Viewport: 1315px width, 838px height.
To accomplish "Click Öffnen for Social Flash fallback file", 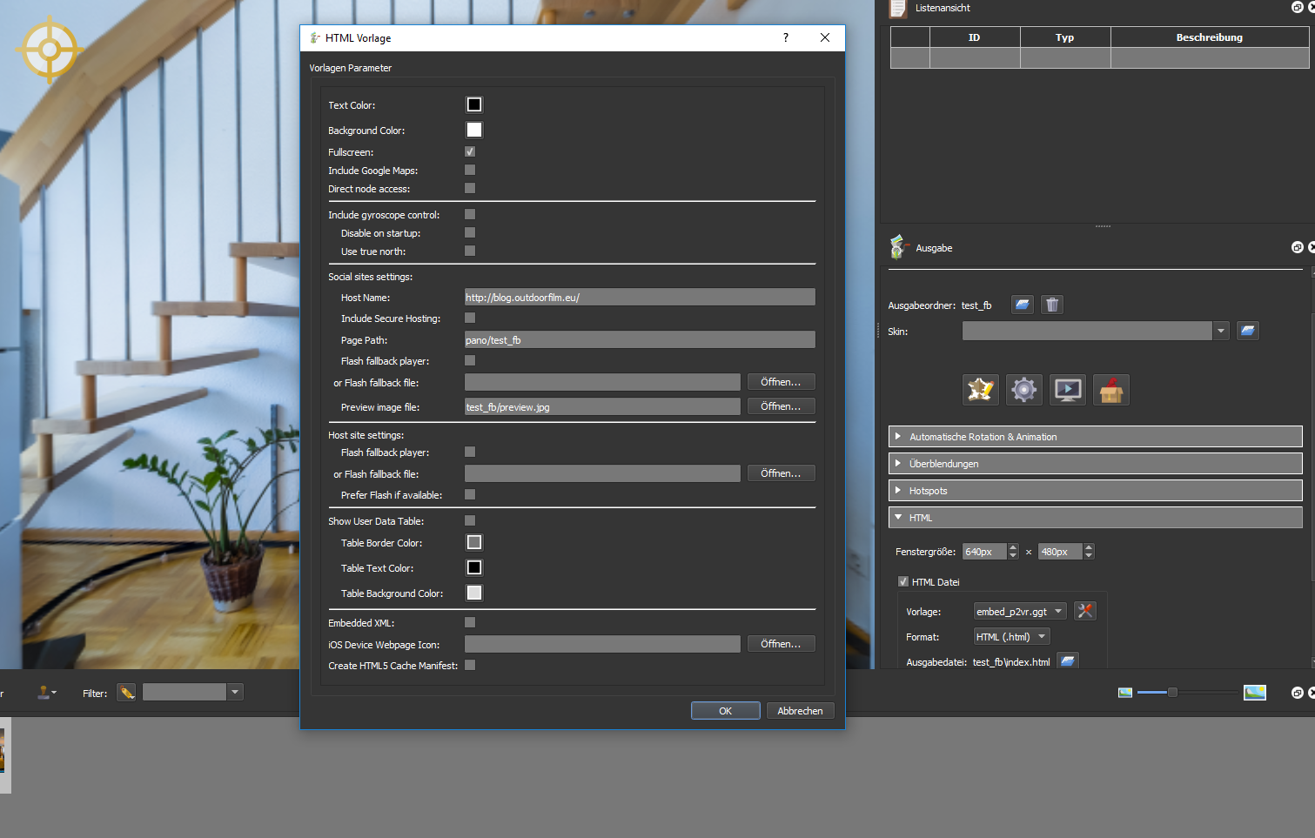I will pyautogui.click(x=782, y=382).
